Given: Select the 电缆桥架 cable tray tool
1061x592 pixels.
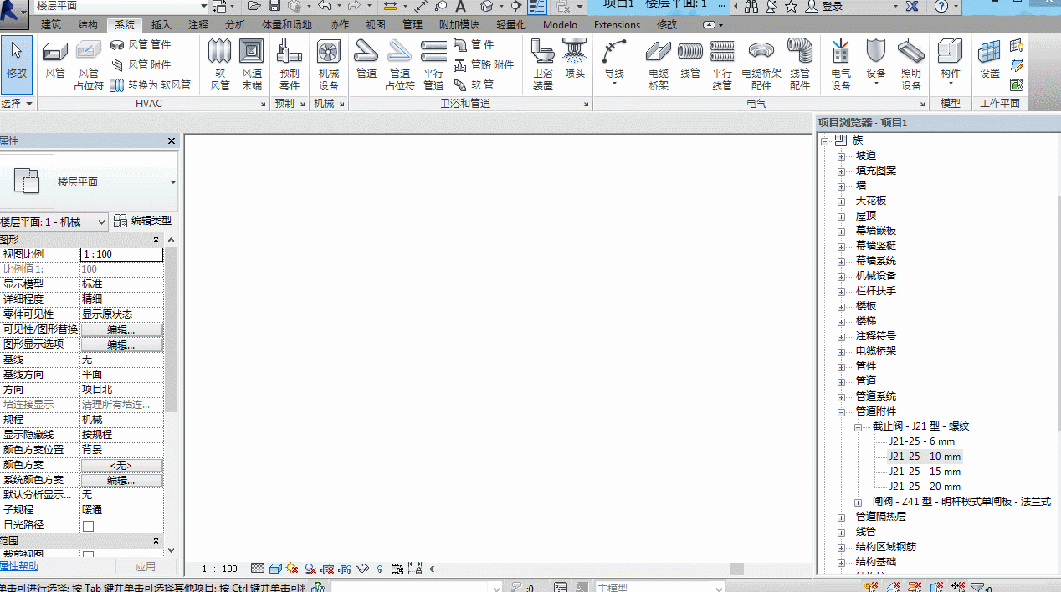Looking at the screenshot, I should 659,64.
